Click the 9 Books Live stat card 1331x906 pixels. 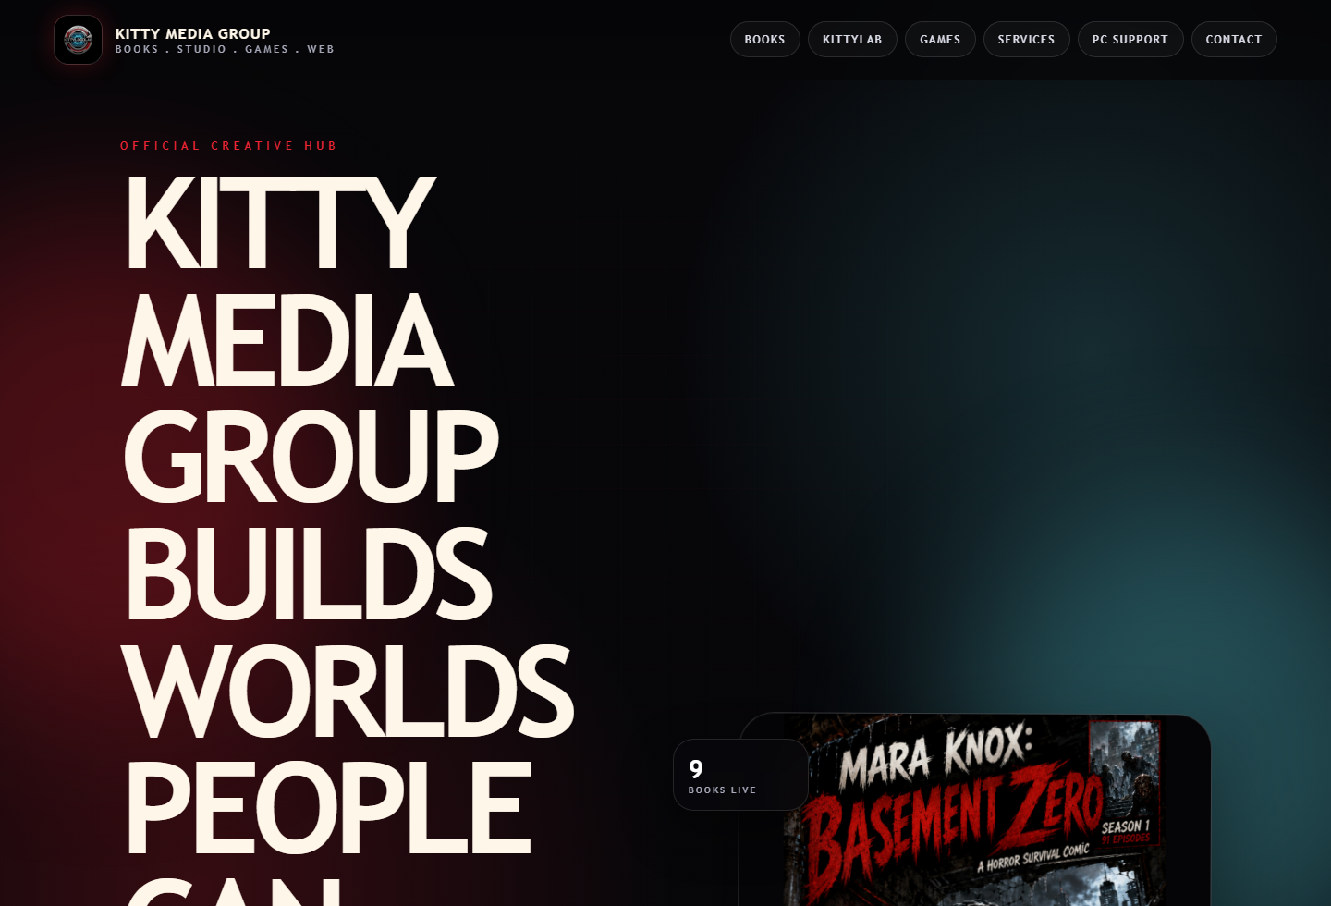[740, 775]
